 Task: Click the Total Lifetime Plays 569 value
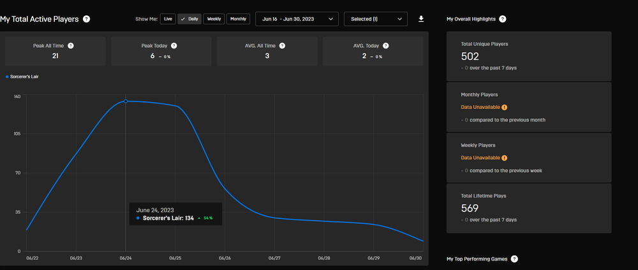470,208
